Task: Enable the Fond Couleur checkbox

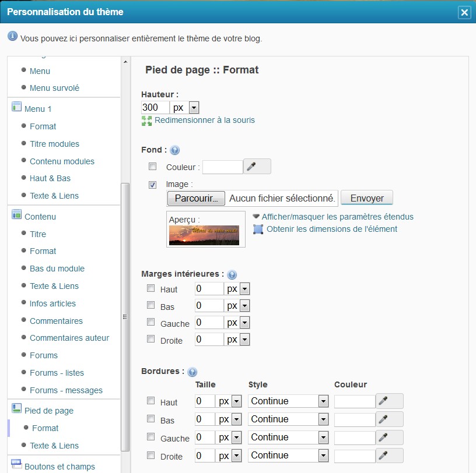Action: (153, 167)
